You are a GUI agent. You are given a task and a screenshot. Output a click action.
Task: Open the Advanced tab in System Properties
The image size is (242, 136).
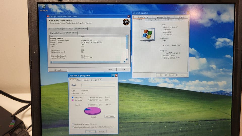point(181,20)
